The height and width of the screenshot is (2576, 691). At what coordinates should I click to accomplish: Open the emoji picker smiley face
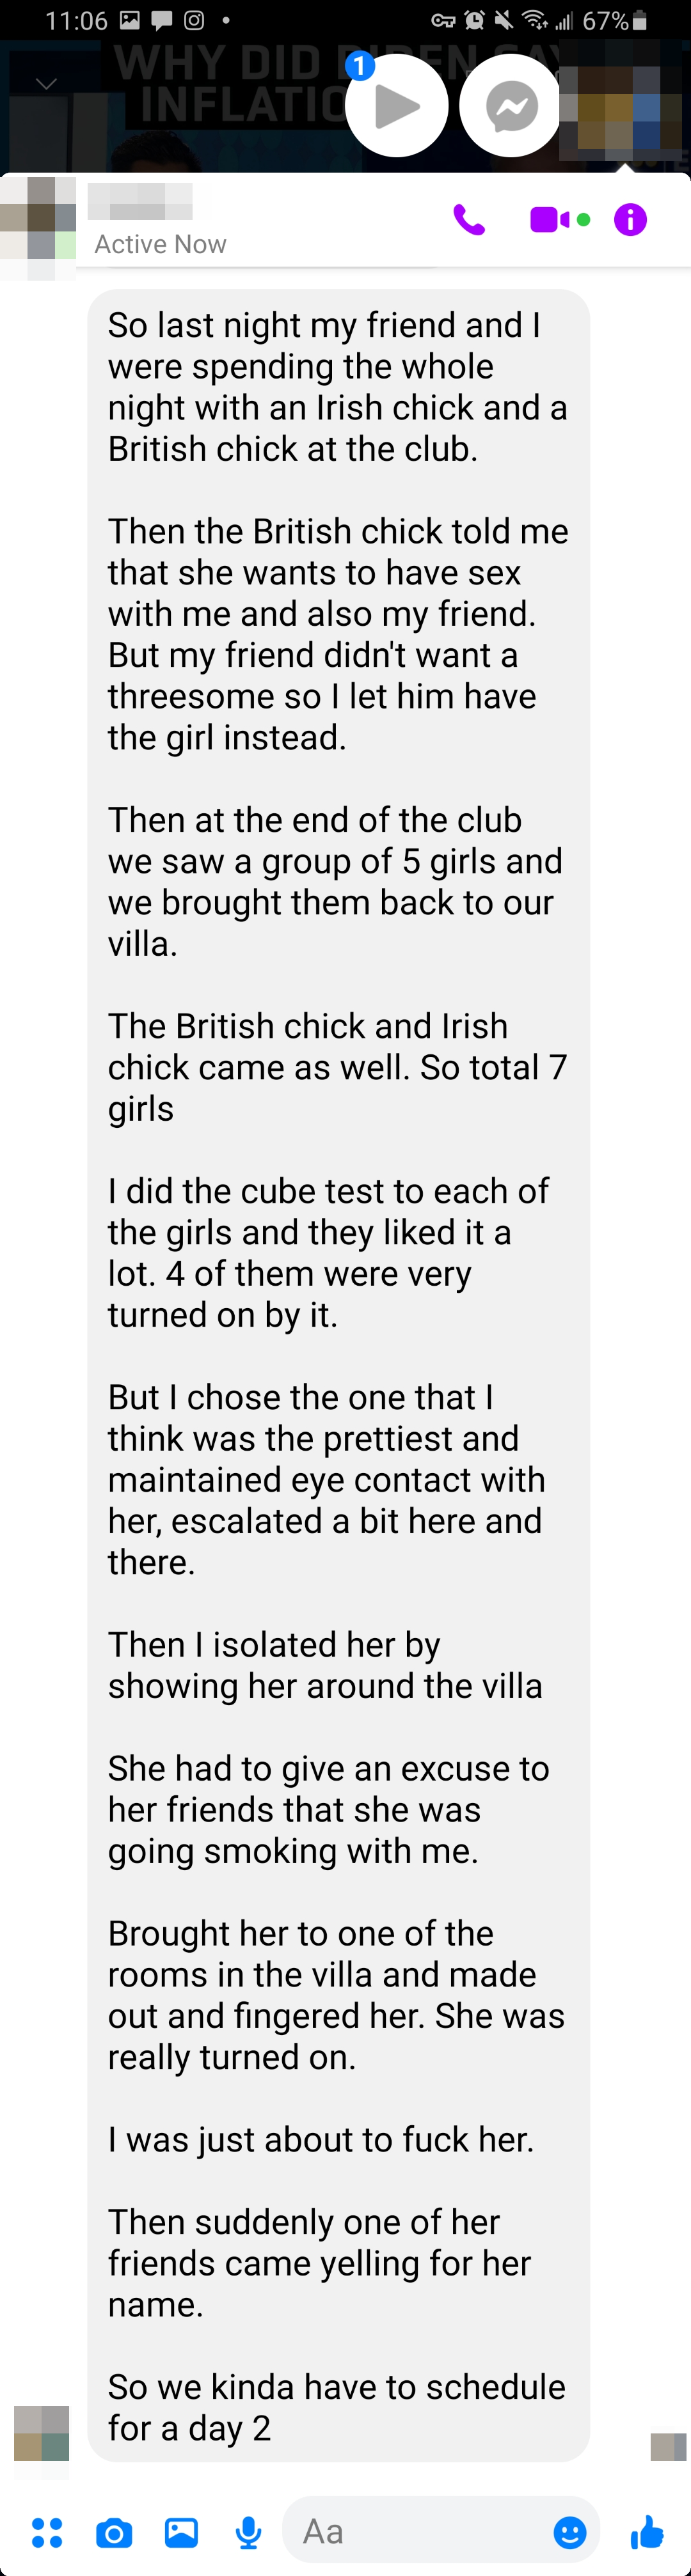click(x=570, y=2532)
